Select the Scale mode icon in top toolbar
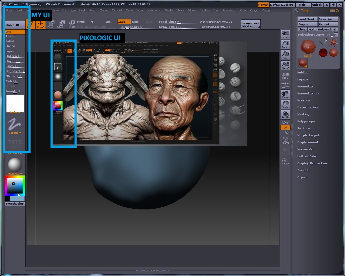The height and width of the screenshot is (276, 345). [61, 24]
